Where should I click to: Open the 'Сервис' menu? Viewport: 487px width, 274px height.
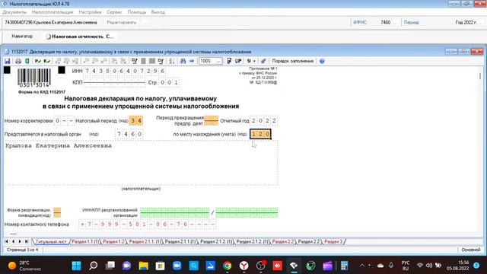coord(114,12)
